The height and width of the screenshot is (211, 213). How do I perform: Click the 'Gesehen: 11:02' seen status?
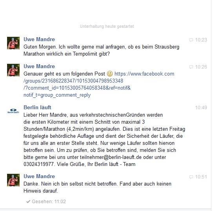click(49, 202)
